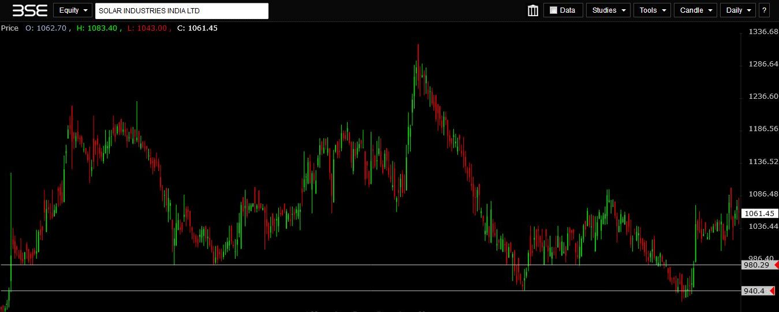This screenshot has width=779, height=312.
Task: Open the Equity segment dropdown
Action: [x=73, y=10]
